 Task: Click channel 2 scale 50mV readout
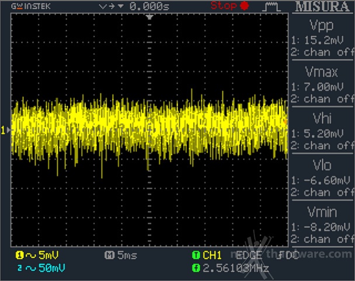tap(51, 268)
